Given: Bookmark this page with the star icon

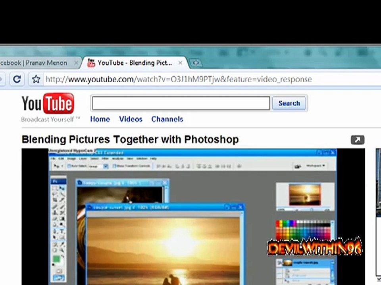Looking at the screenshot, I should [36, 79].
